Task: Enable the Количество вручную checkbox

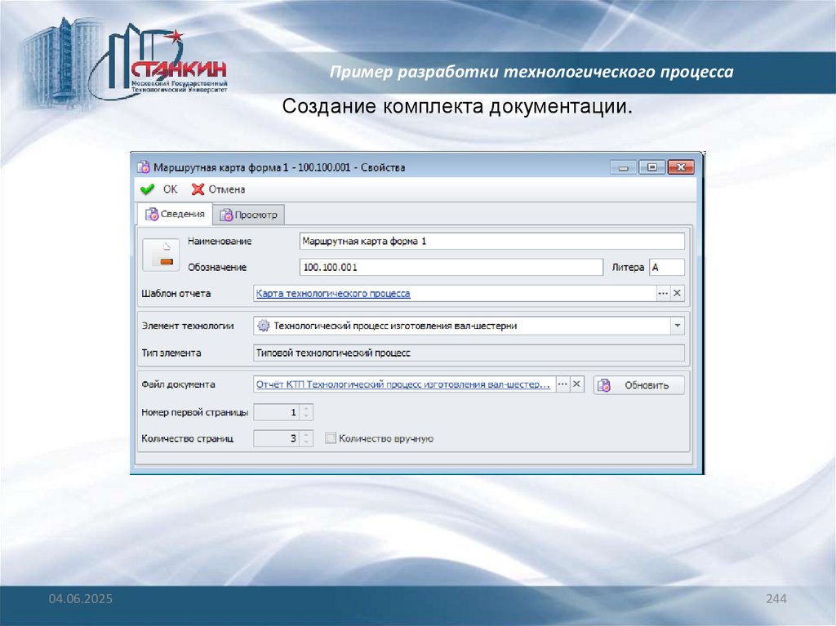Action: 331,438
